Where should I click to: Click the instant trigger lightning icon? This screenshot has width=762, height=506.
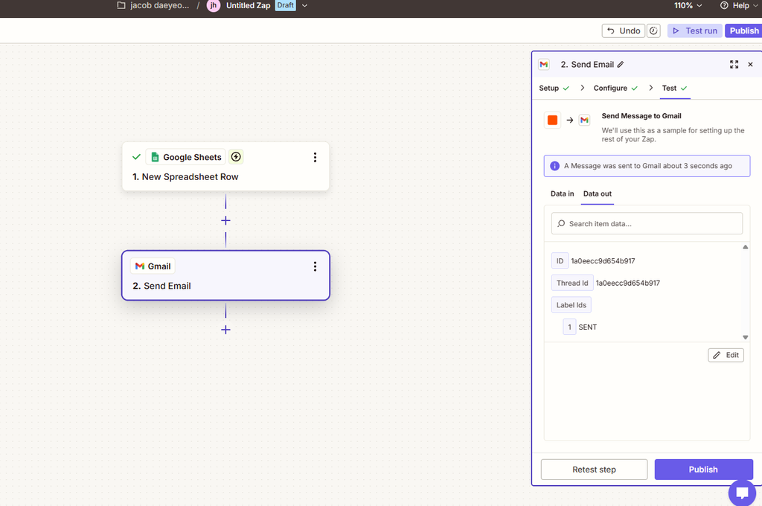(236, 156)
